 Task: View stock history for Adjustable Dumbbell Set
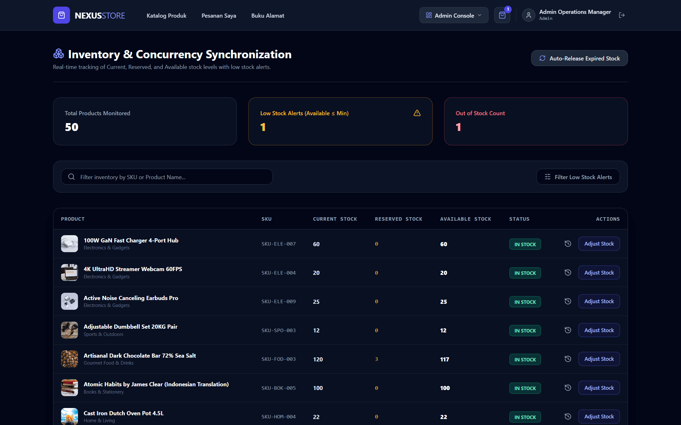click(x=568, y=330)
